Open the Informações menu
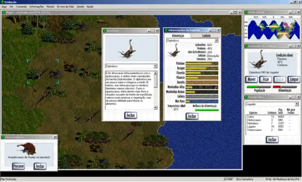The height and width of the screenshot is (182, 302). tap(37, 7)
